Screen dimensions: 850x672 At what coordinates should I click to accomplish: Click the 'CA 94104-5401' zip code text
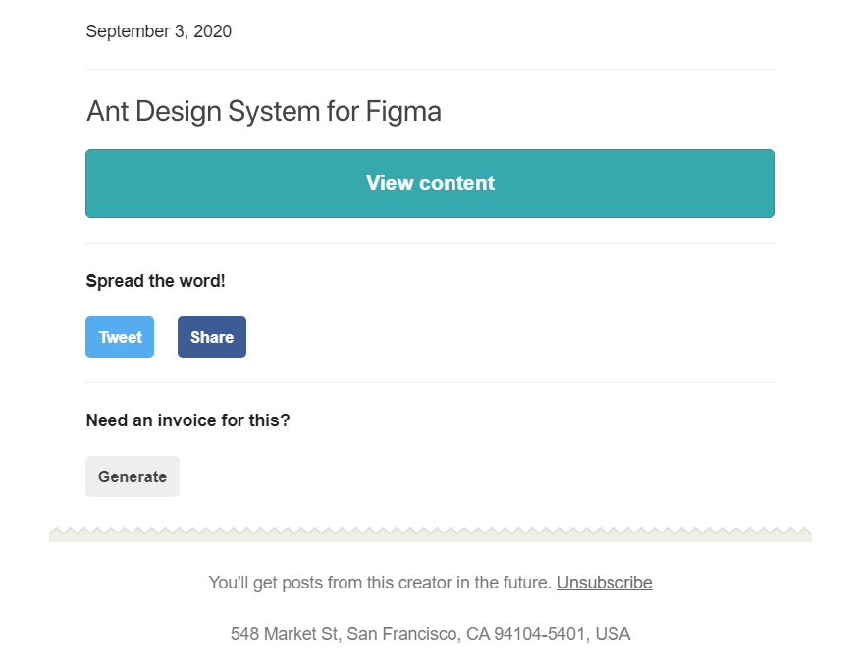[x=525, y=634]
